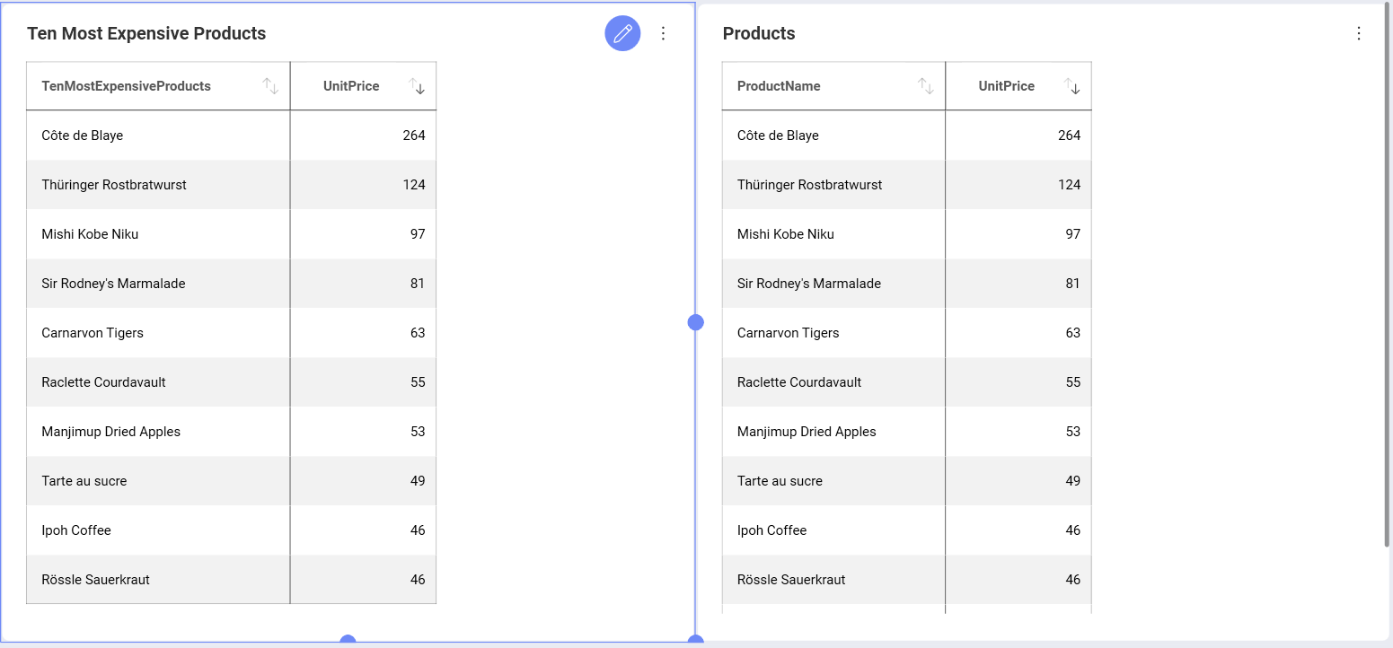Click price 124 in Products table
The width and height of the screenshot is (1393, 648).
[1070, 185]
